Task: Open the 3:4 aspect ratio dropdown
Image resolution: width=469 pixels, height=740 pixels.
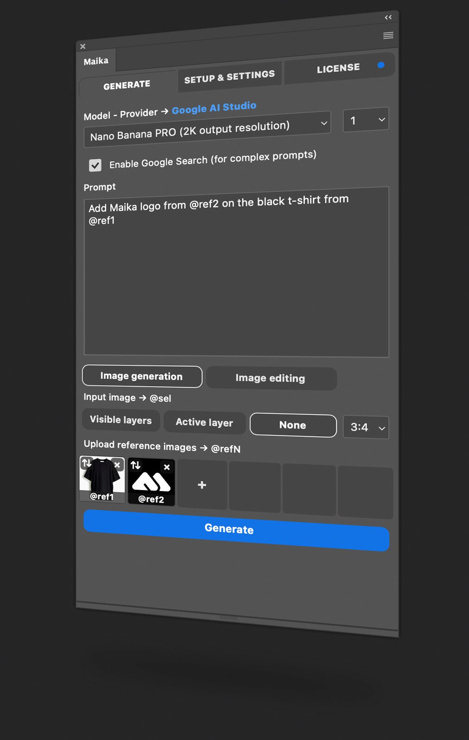Action: 366,427
